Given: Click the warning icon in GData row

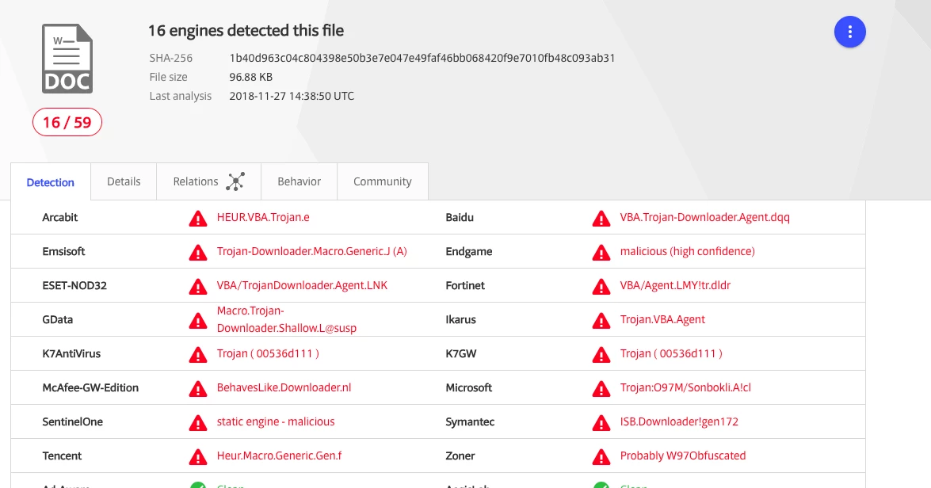Looking at the screenshot, I should tap(198, 321).
